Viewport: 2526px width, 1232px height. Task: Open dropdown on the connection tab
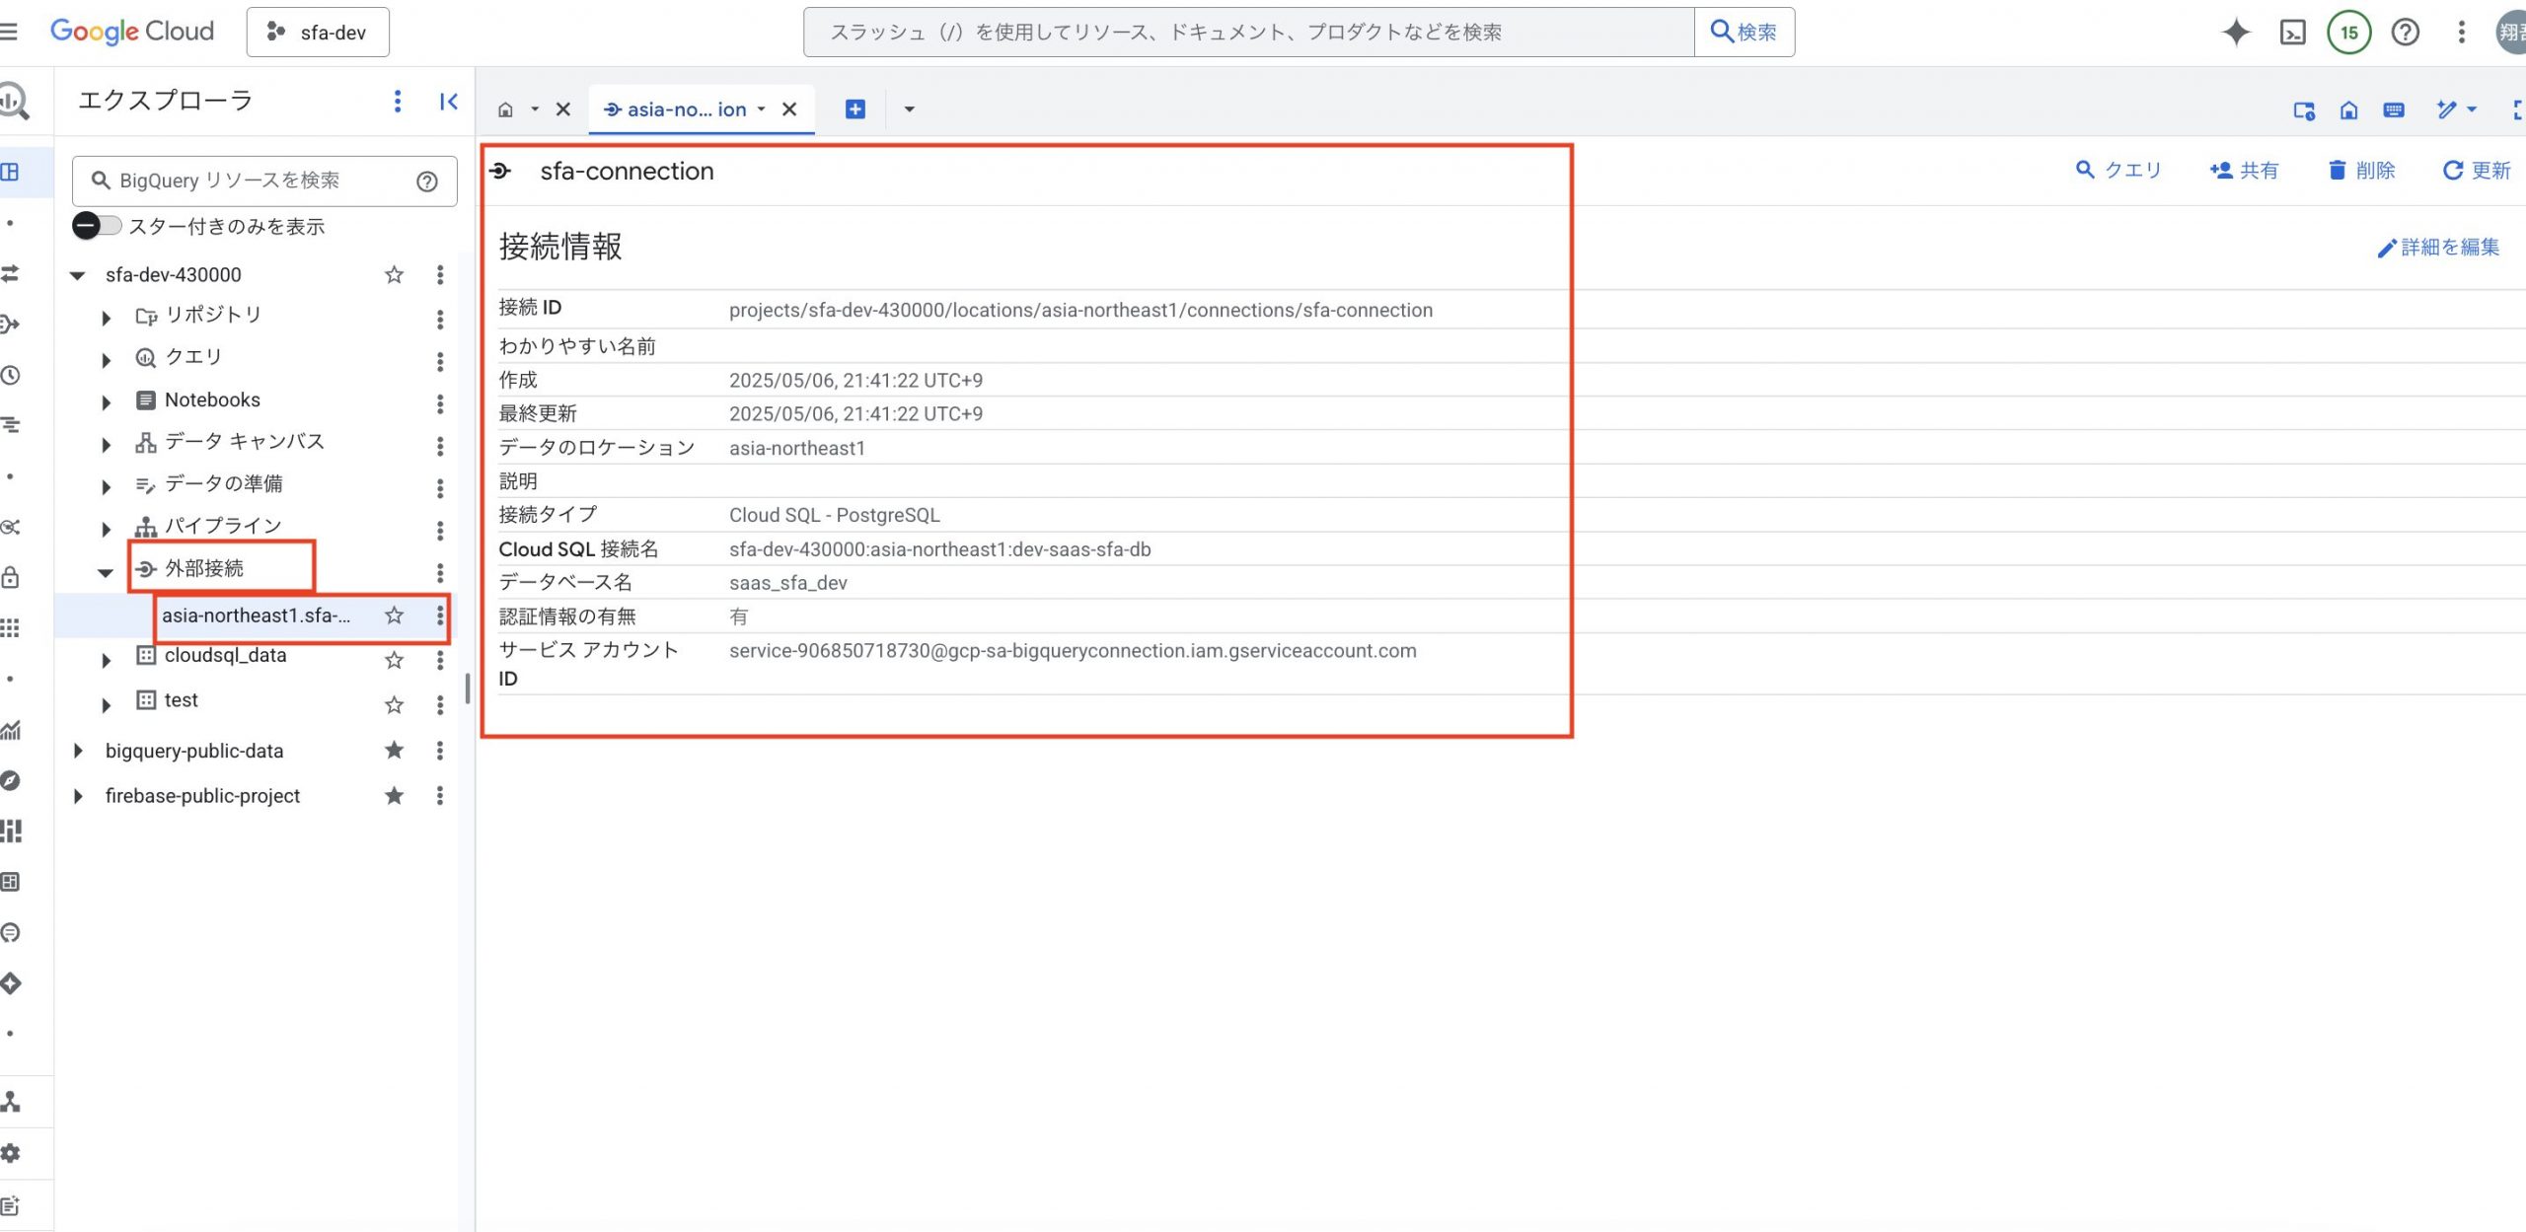pyautogui.click(x=762, y=109)
